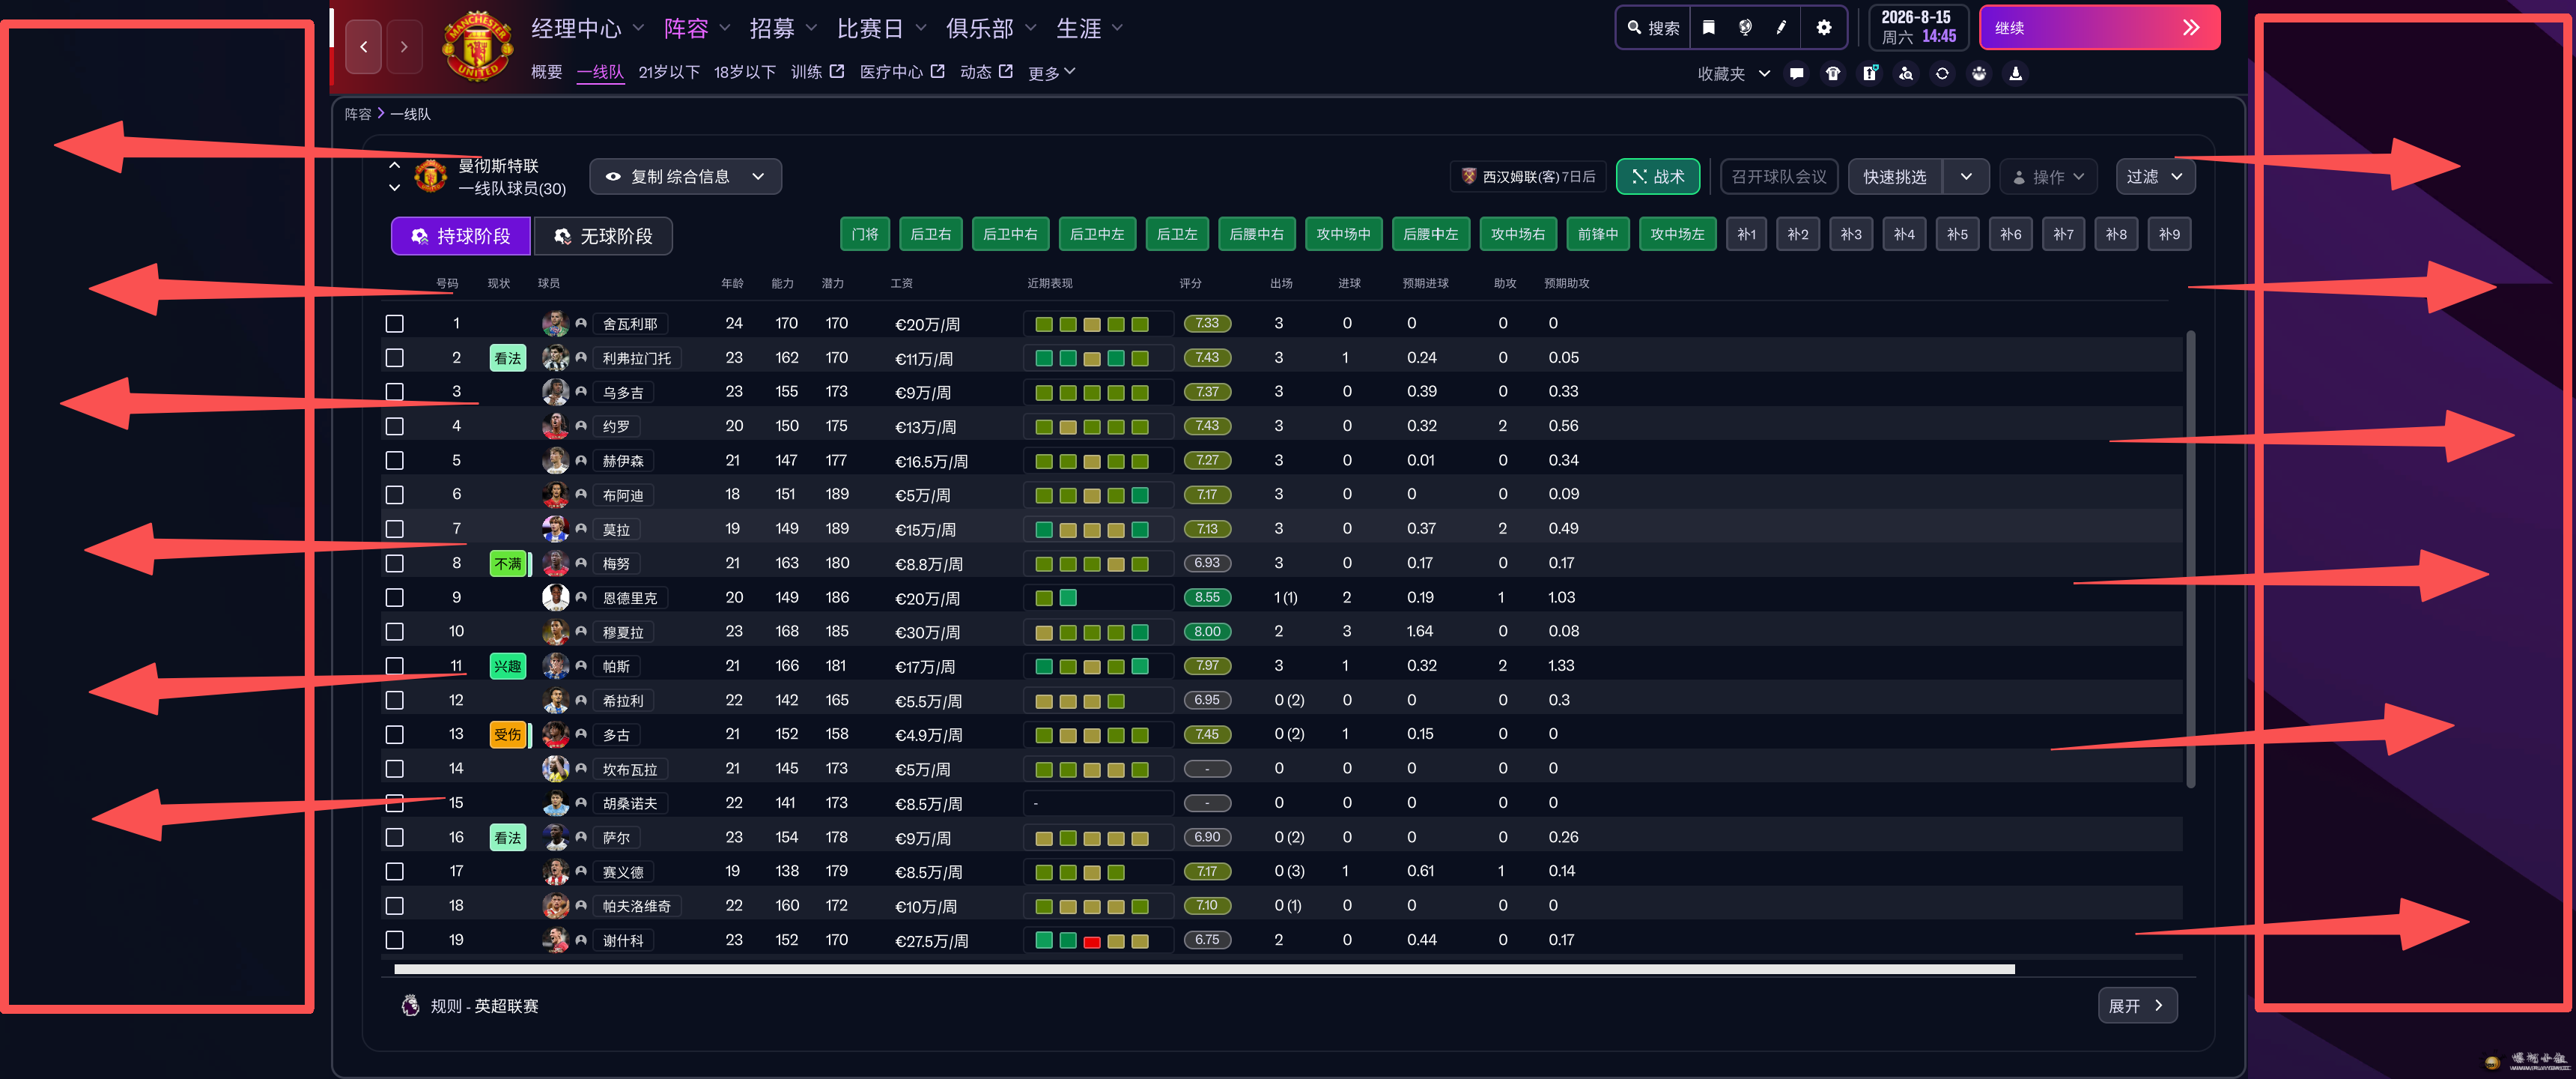2576x1079 pixels.
Task: Open the speech bubble messages shortcut
Action: (1796, 73)
